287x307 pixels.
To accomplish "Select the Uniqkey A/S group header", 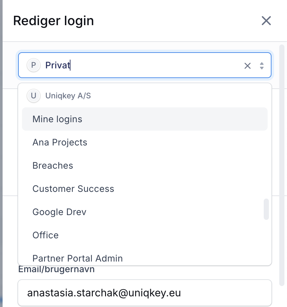I will click(68, 96).
